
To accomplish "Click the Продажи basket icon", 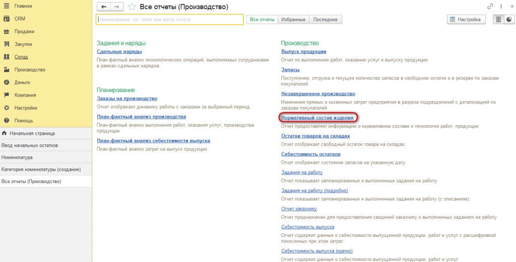I will (6, 32).
